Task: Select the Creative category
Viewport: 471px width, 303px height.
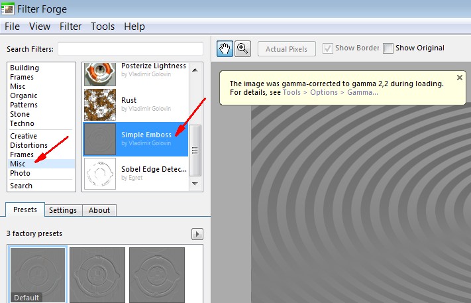Action: (x=23, y=136)
